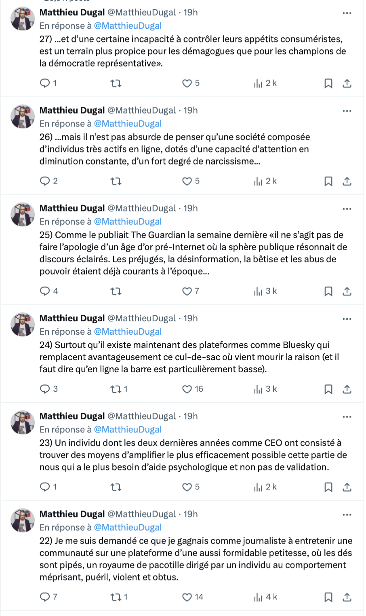Open Matthieu Dugal name on tweet 23
The height and width of the screenshot is (616, 366).
[x=72, y=416]
